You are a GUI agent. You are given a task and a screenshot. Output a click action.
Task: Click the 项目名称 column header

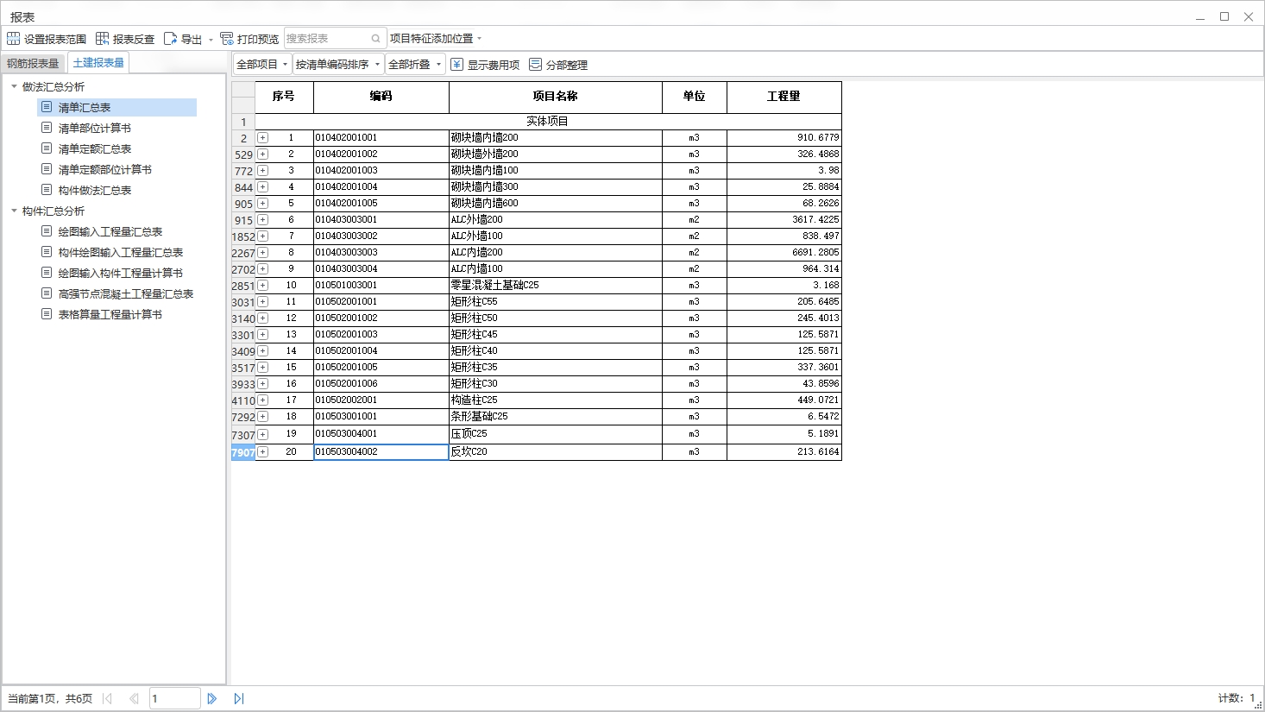tap(556, 97)
